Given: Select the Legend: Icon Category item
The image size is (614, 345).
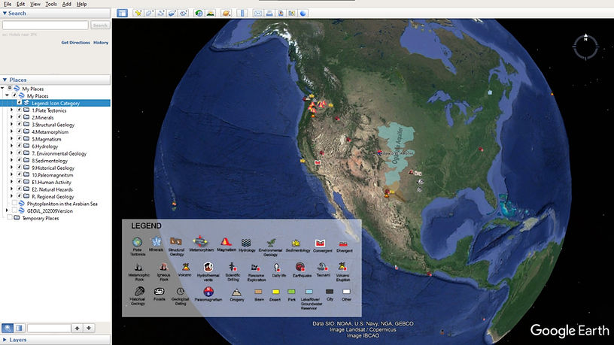Looking at the screenshot, I should (56, 103).
